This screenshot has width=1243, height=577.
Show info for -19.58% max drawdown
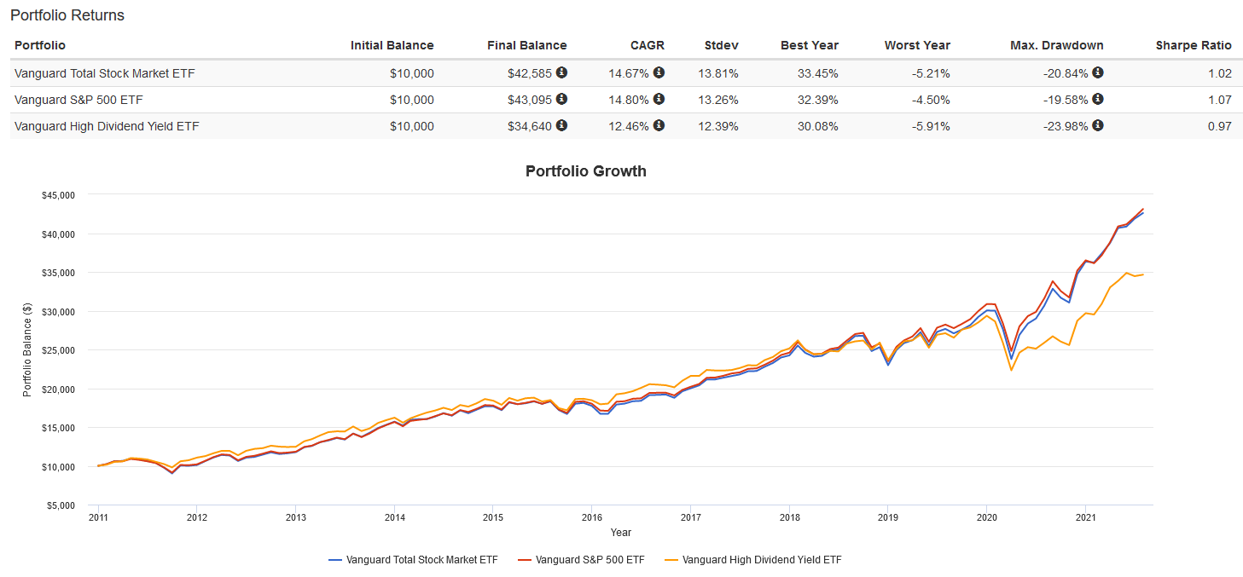tap(1098, 99)
